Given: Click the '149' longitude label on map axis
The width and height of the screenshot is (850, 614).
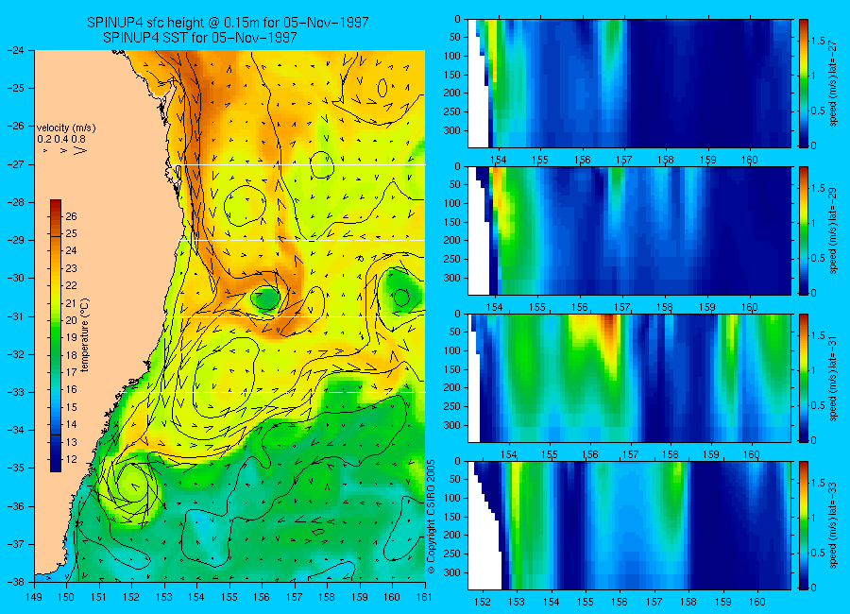Looking at the screenshot, I should tap(34, 598).
